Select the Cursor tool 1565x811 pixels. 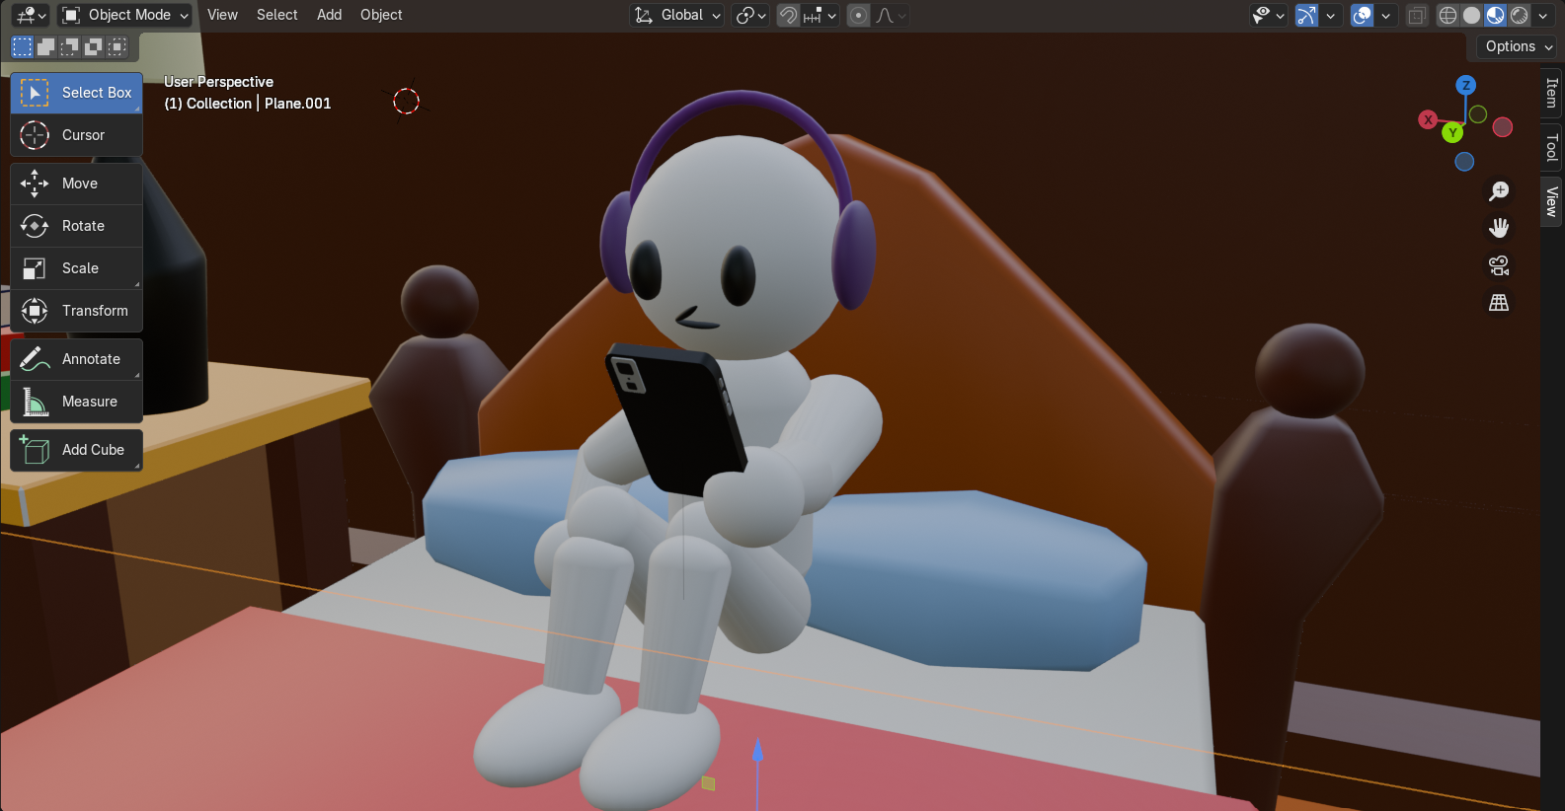(76, 135)
